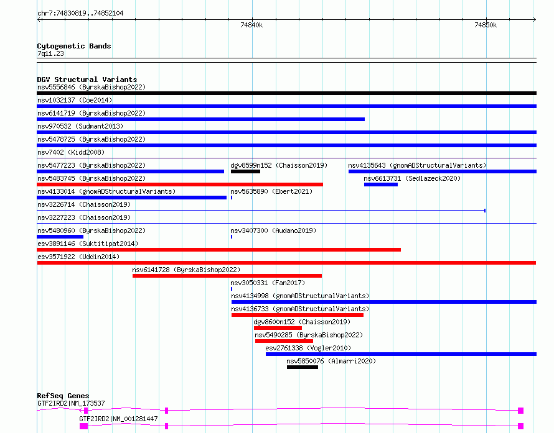This screenshot has width=554, height=433.
Task: Select the esv3891146 (Suktitipat2014) label
Action: coord(88,244)
